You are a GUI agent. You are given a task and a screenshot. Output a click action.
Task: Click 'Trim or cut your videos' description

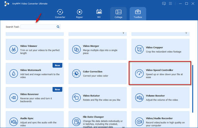click(40, 52)
